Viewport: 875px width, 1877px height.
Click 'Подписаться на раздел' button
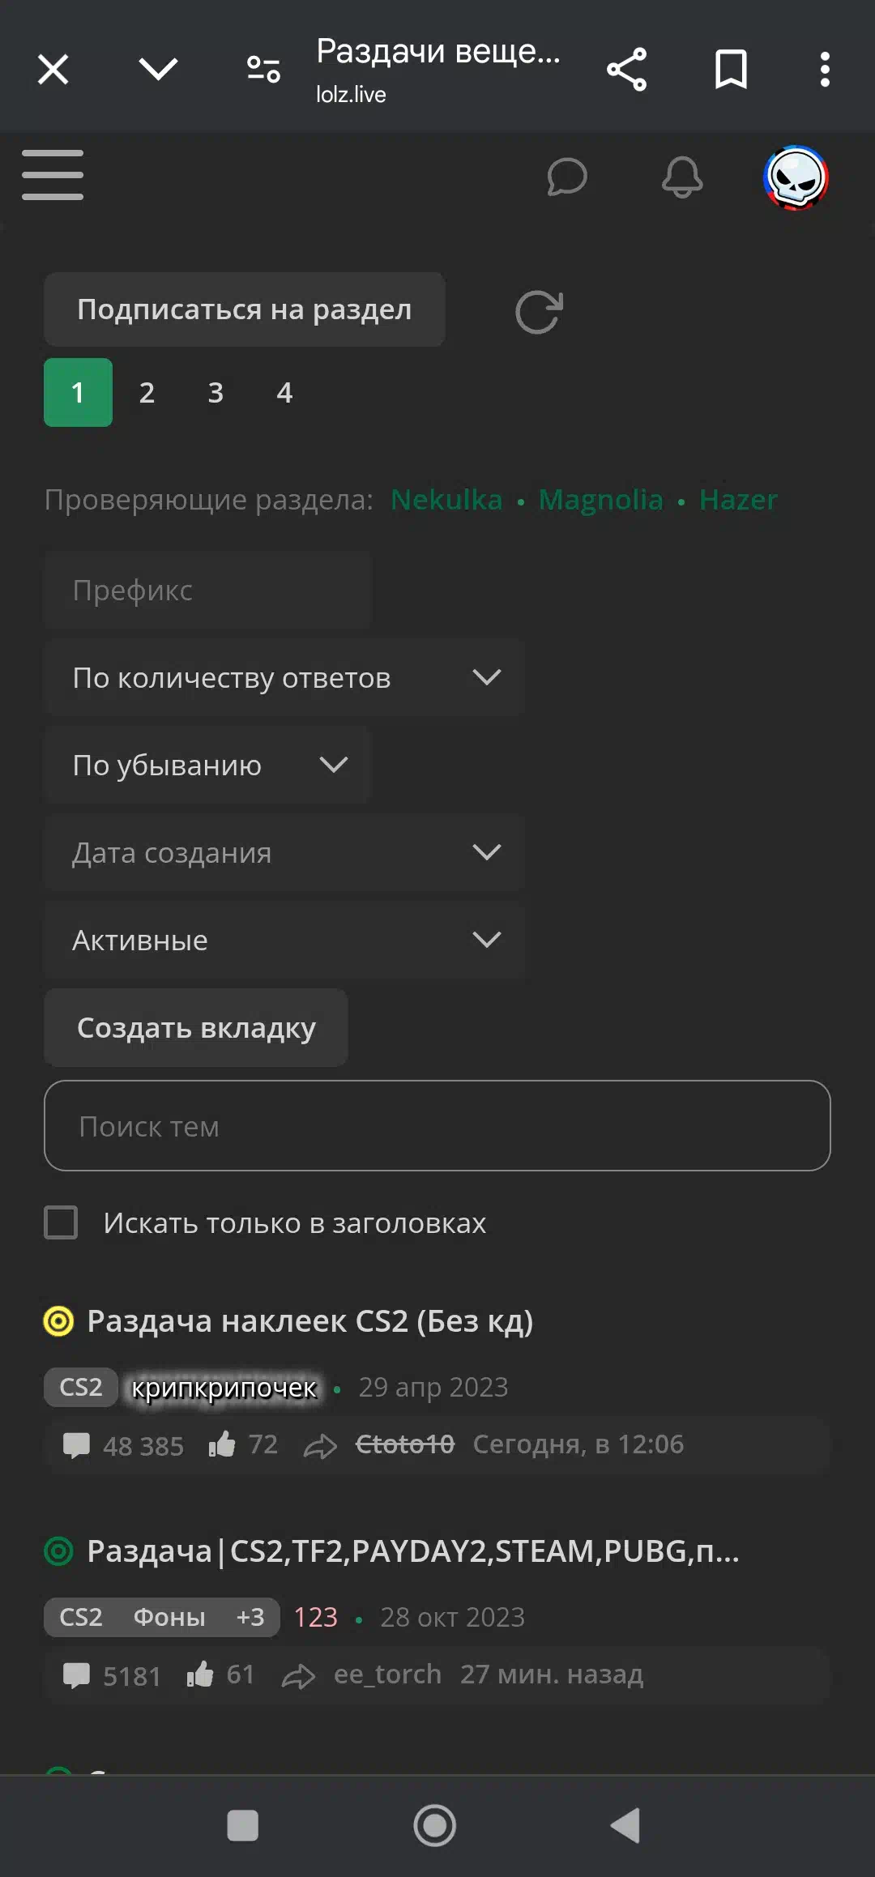(x=245, y=309)
